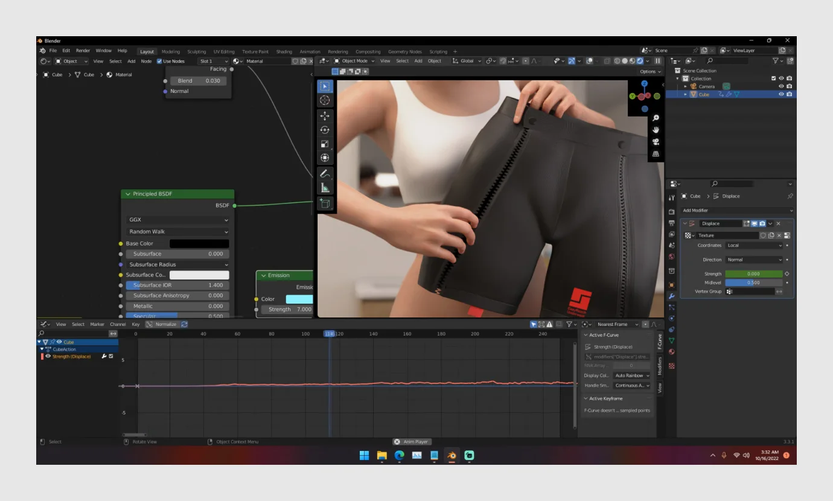
Task: Remove the Displace modifier with X
Action: pyautogui.click(x=778, y=223)
